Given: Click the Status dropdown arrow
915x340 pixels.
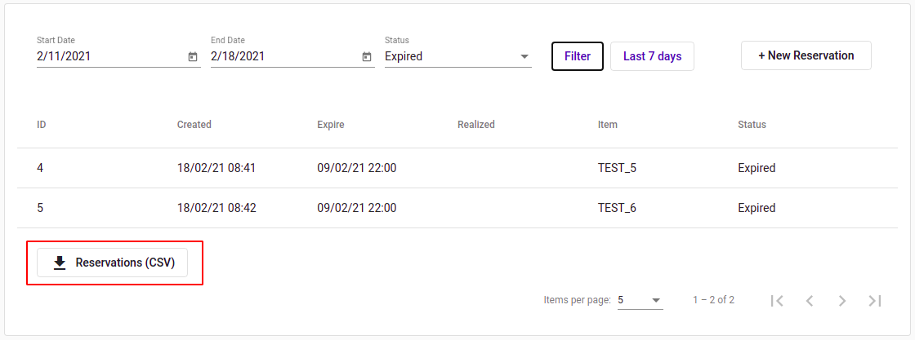Looking at the screenshot, I should coord(524,56).
